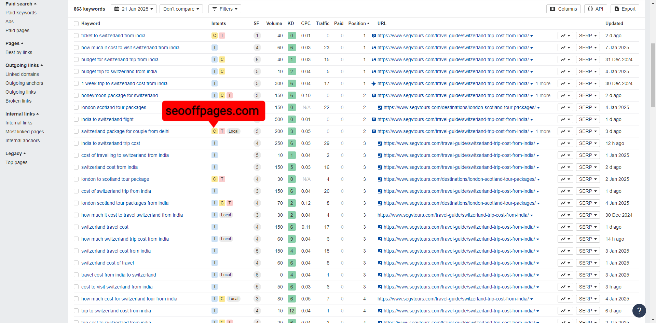This screenshot has width=656, height=323.
Task: Click the People Also Ask icon in the 'ticket to switzerland from india' row
Action: pos(373,36)
